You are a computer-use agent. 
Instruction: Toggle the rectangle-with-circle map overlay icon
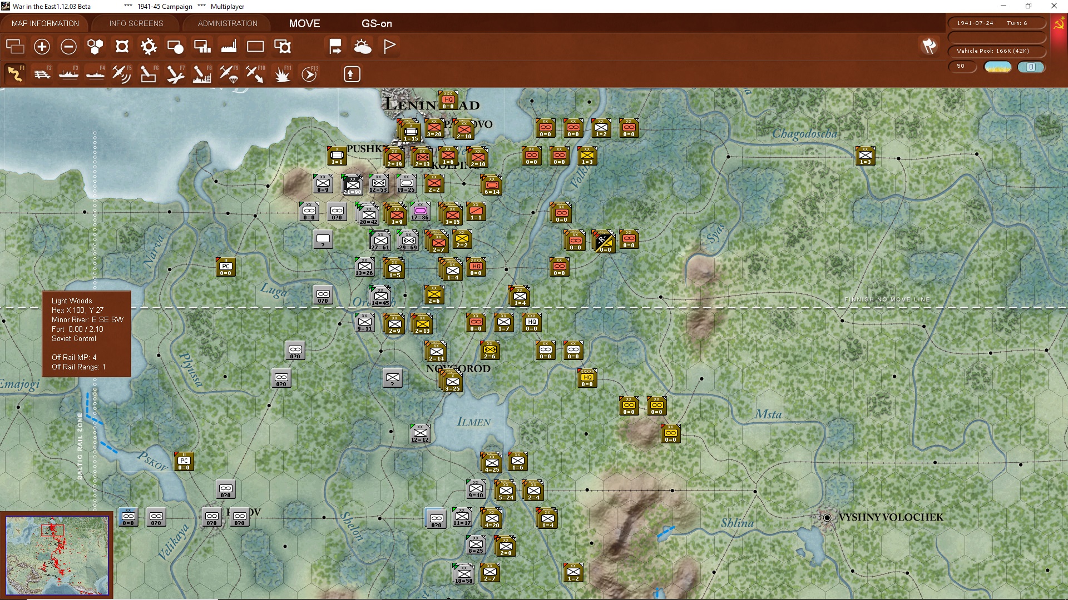(x=175, y=47)
